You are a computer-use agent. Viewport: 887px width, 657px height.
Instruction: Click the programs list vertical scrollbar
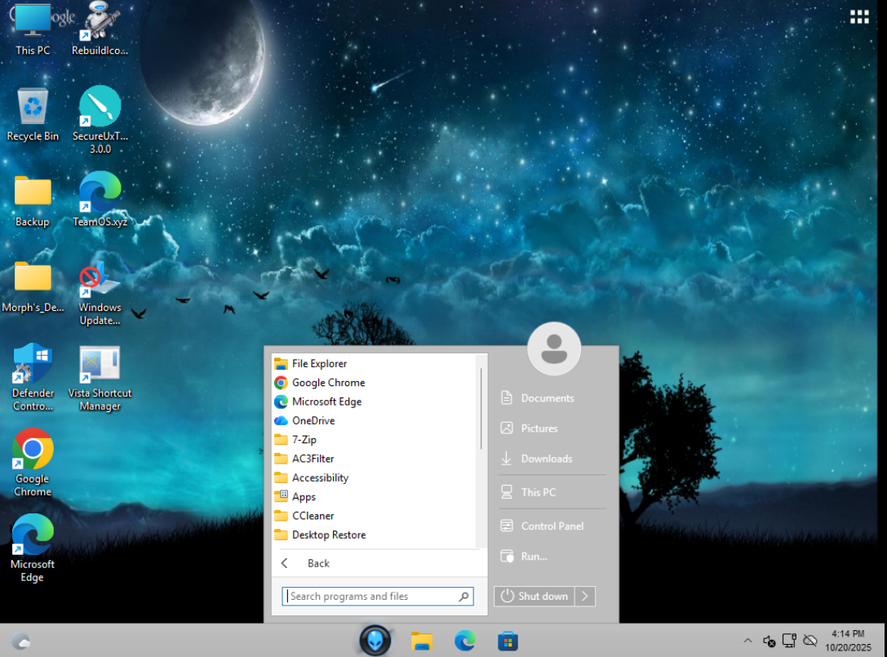point(481,408)
